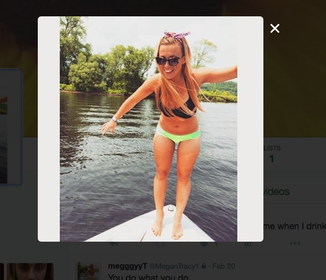Click the retweet icon under the photo

tap(161, 244)
